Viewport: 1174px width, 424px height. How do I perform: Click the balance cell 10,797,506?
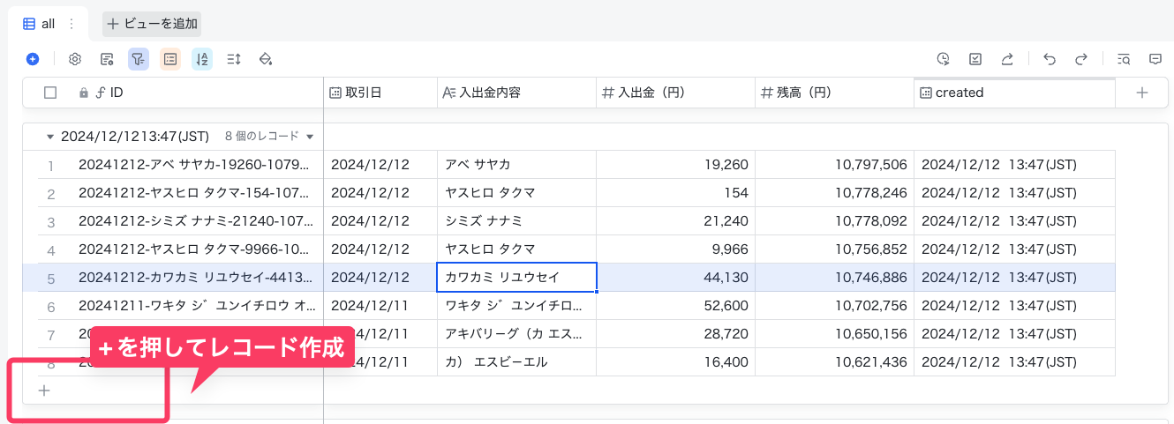pyautogui.click(x=834, y=165)
